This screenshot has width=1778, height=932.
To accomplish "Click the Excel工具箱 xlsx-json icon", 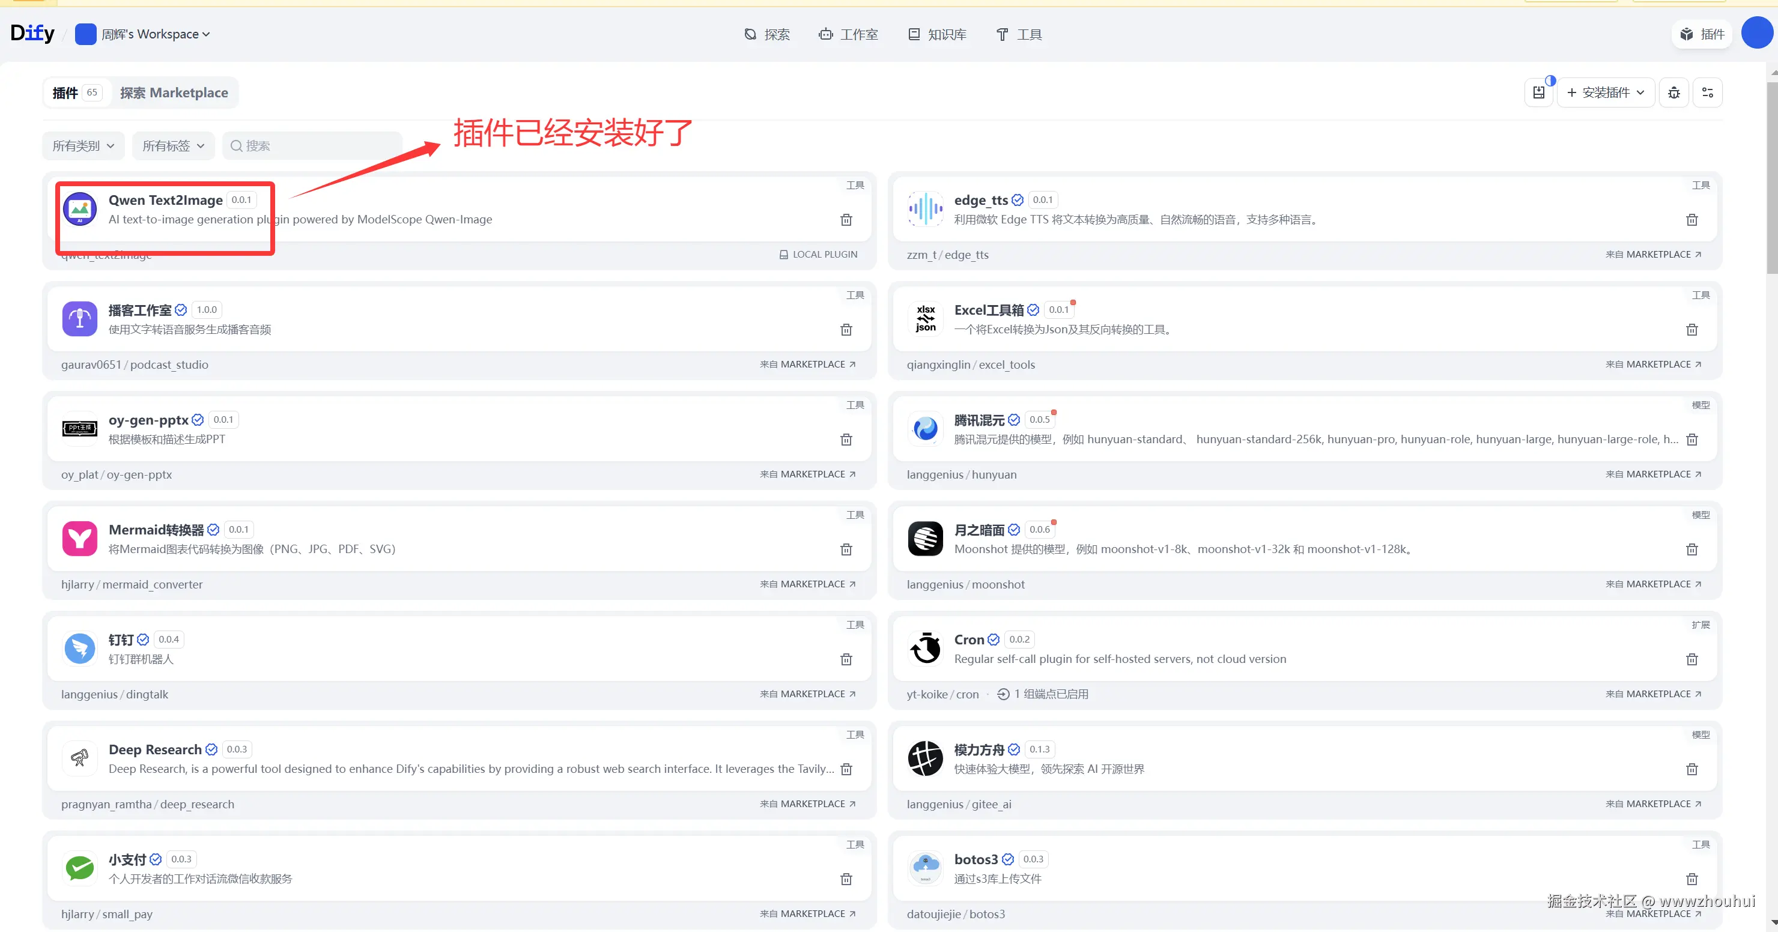I will 926,319.
